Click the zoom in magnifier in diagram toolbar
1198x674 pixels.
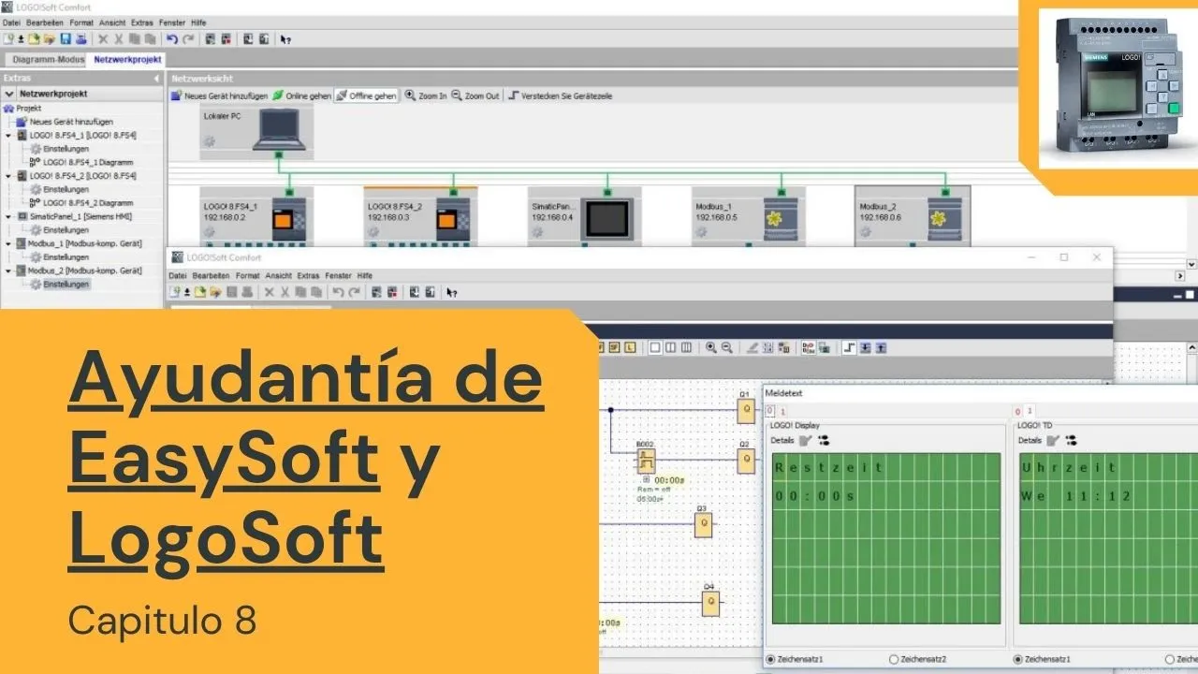[710, 347]
